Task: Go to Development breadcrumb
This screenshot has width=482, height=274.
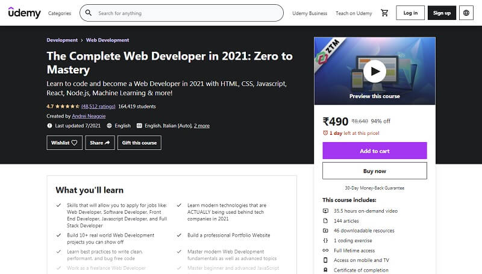Action: click(x=62, y=40)
